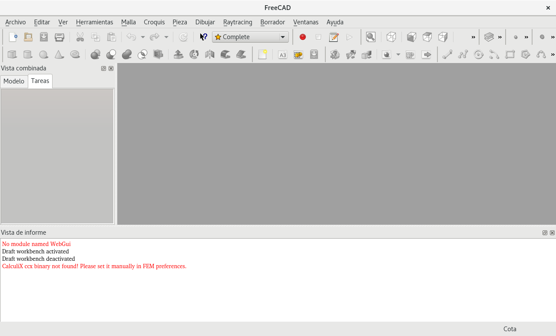Save the document using the toolbar icon

(x=44, y=37)
